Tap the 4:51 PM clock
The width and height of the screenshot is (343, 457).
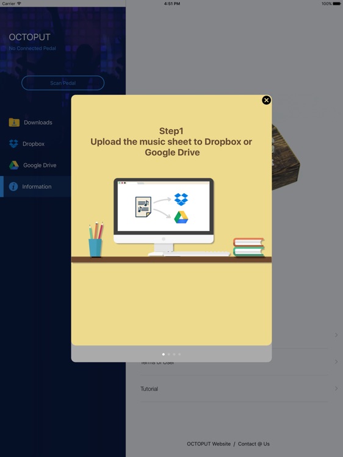pyautogui.click(x=172, y=4)
